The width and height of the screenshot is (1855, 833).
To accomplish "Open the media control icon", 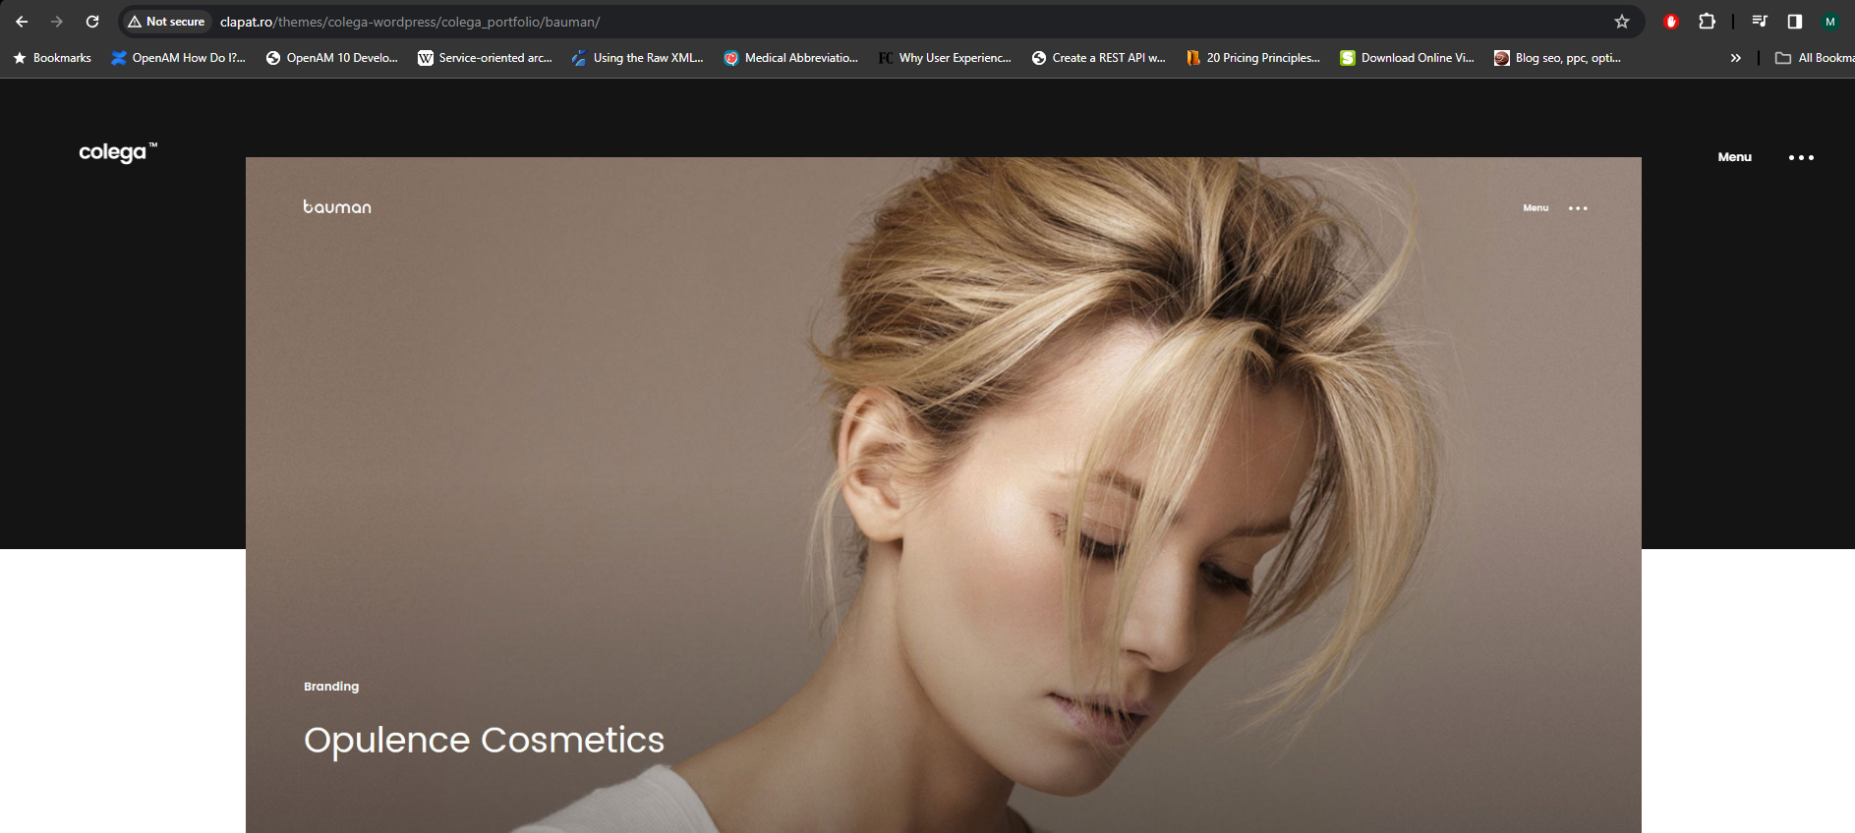I will [1760, 22].
